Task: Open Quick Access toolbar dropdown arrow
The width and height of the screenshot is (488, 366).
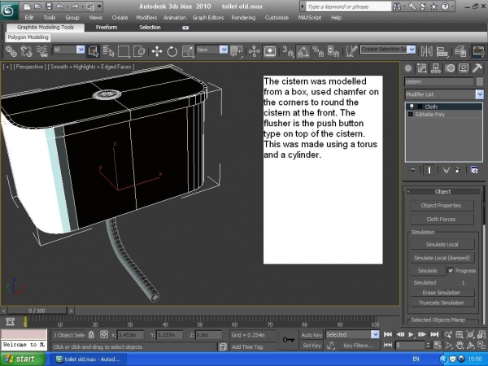Action: [99, 7]
